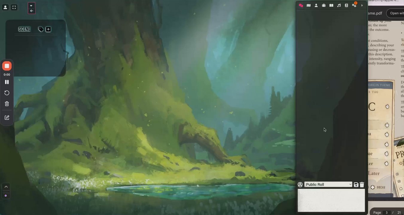Export the chat log with save icon
Viewport: 404px width, 215px height.
356,185
